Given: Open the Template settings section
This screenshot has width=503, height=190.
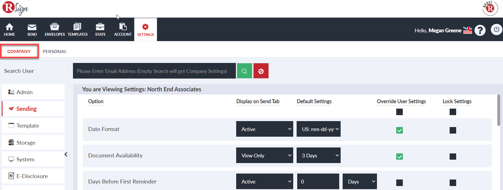Looking at the screenshot, I should point(33,125).
